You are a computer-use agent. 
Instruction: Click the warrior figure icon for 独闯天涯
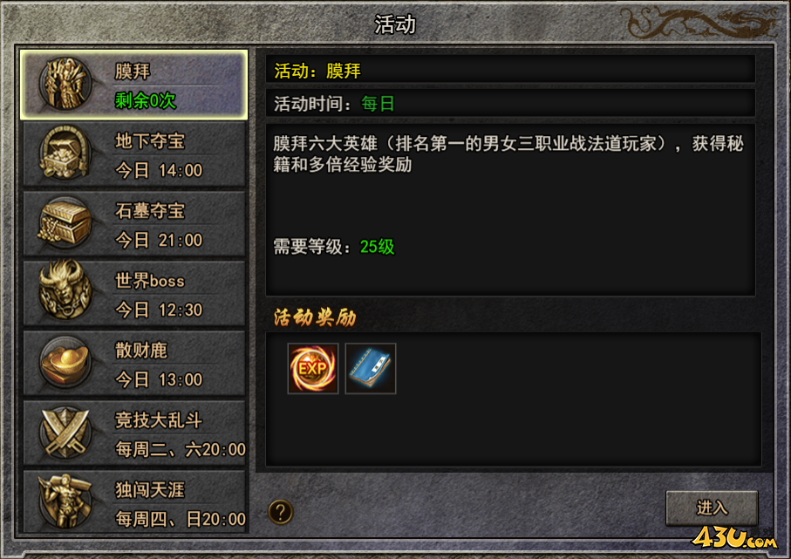(x=65, y=501)
